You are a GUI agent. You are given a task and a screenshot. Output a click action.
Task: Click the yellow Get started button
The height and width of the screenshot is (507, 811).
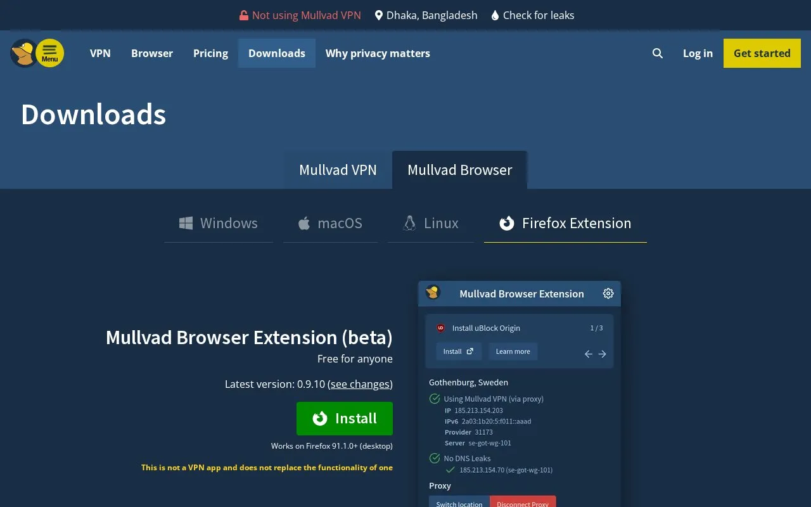coord(762,53)
